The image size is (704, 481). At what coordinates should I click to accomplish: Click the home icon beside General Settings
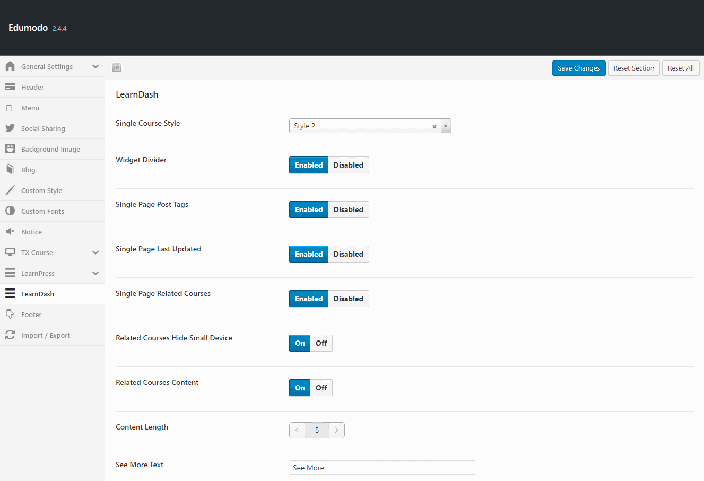click(x=10, y=66)
